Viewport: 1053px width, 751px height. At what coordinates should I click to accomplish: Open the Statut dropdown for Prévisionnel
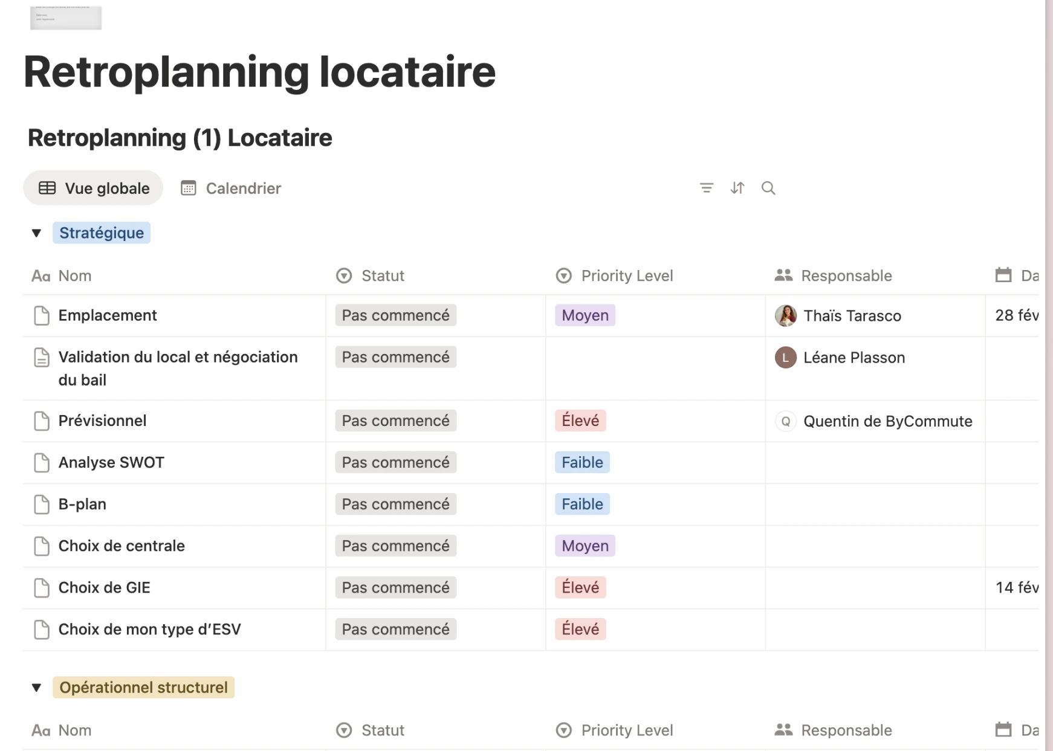[395, 421]
